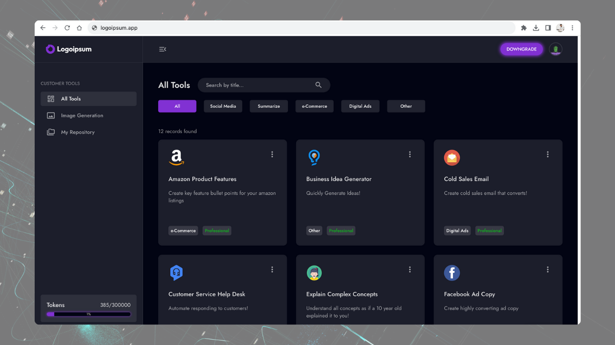Viewport: 615px width, 345px height.
Task: Click the Image Generation picture icon
Action: point(51,115)
